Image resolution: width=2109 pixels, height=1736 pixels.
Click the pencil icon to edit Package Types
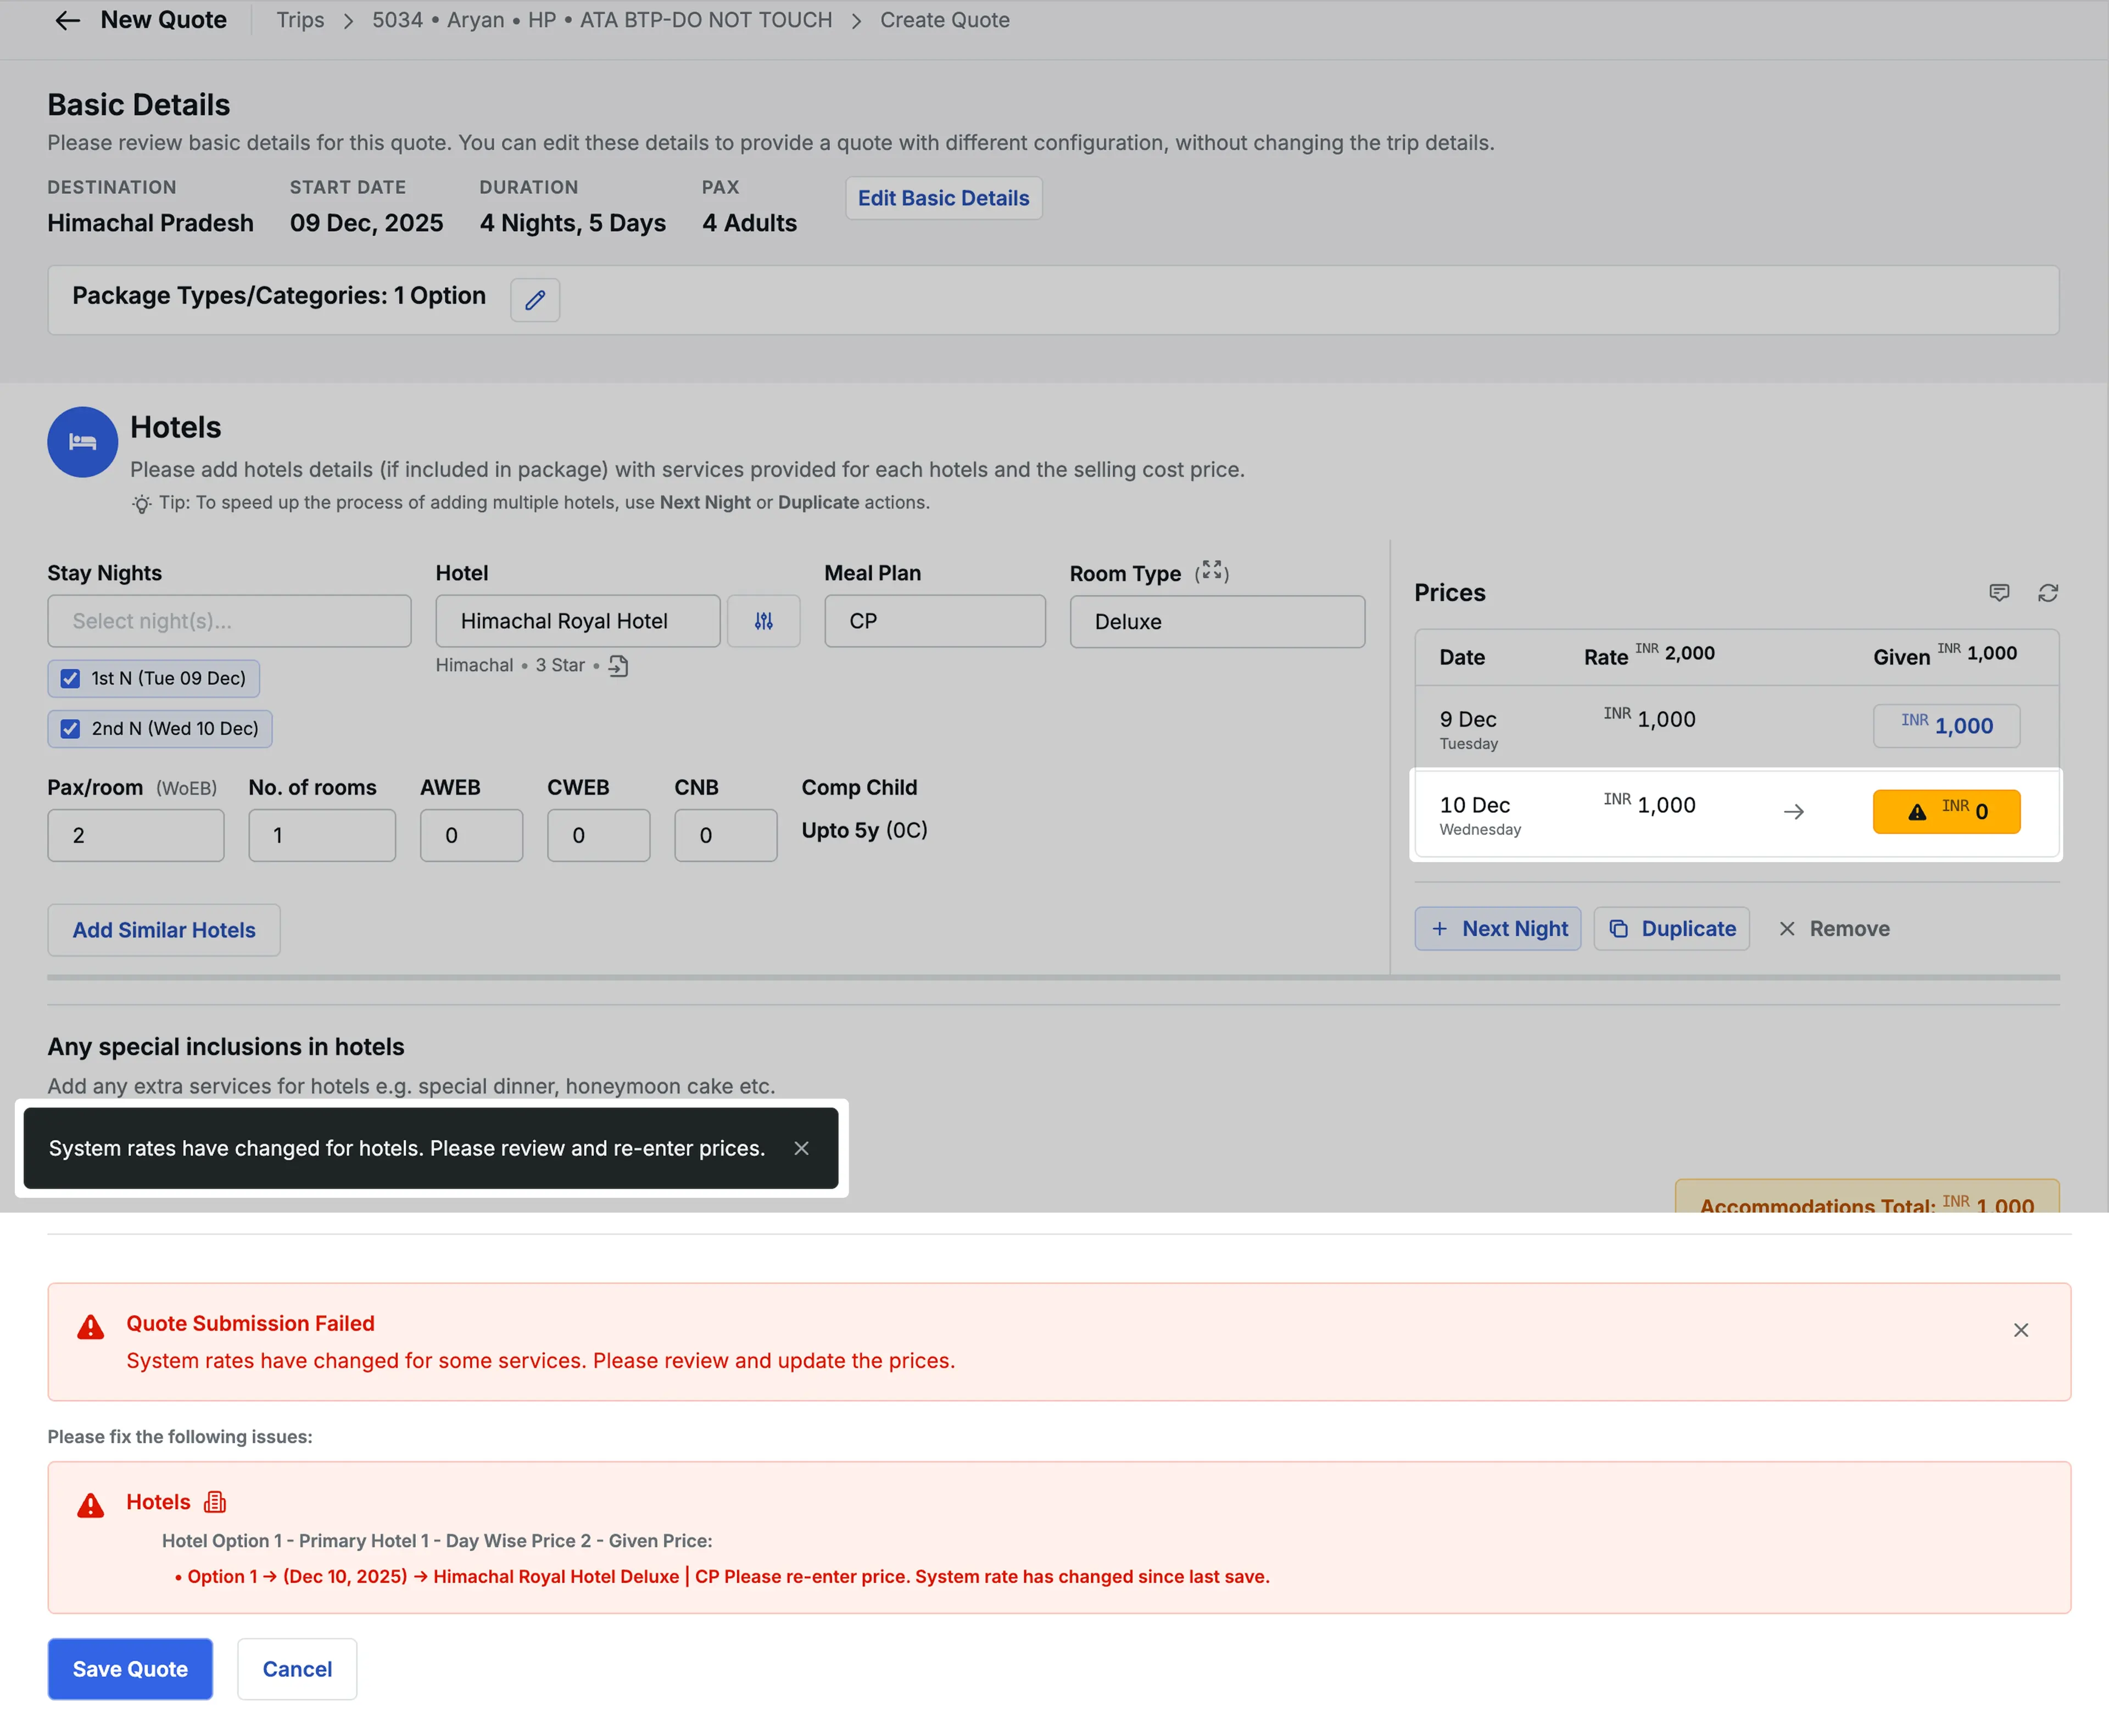click(x=535, y=300)
